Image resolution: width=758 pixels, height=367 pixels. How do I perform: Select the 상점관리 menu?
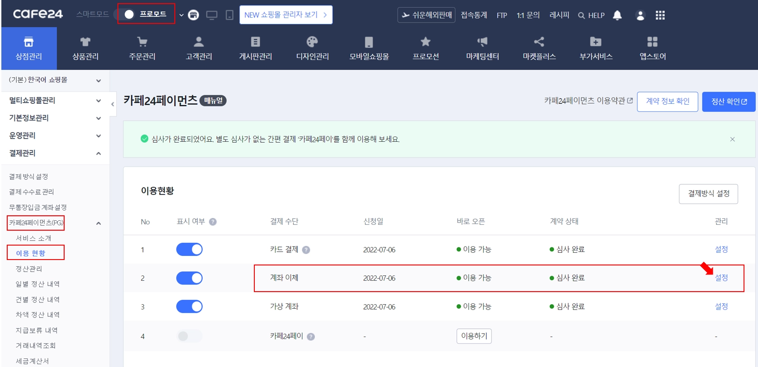[29, 48]
